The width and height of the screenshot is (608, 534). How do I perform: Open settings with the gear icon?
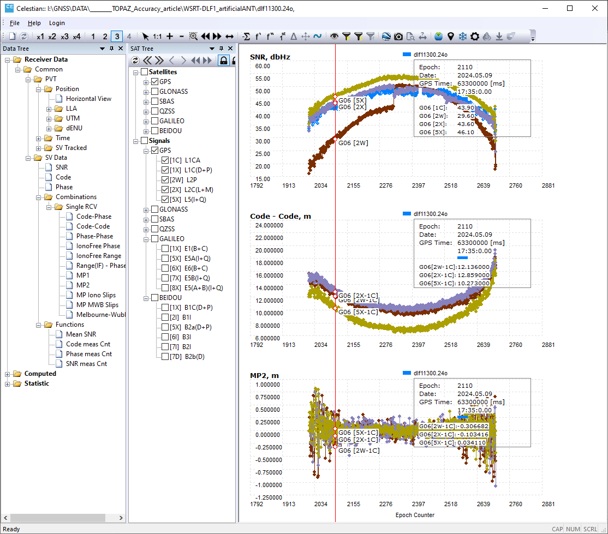click(475, 37)
